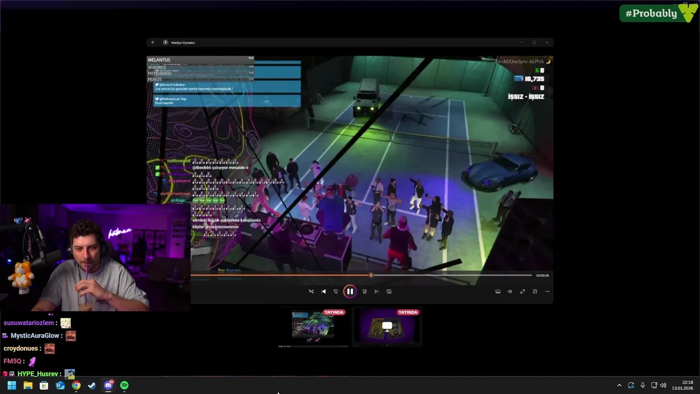
Task: Skip forward 30 seconds
Action: (364, 292)
